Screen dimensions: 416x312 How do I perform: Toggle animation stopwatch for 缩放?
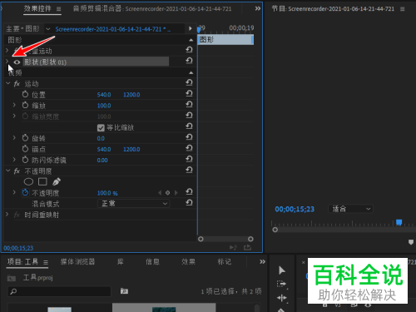pos(25,105)
